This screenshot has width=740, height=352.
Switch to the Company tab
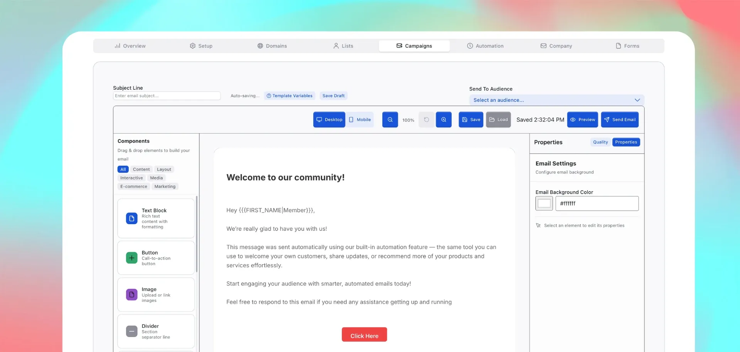[556, 46]
